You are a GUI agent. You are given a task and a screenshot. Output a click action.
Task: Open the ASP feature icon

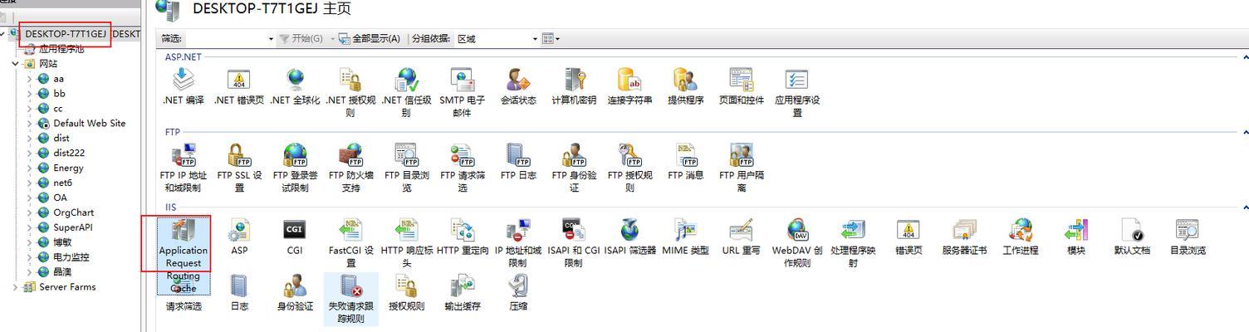click(239, 237)
